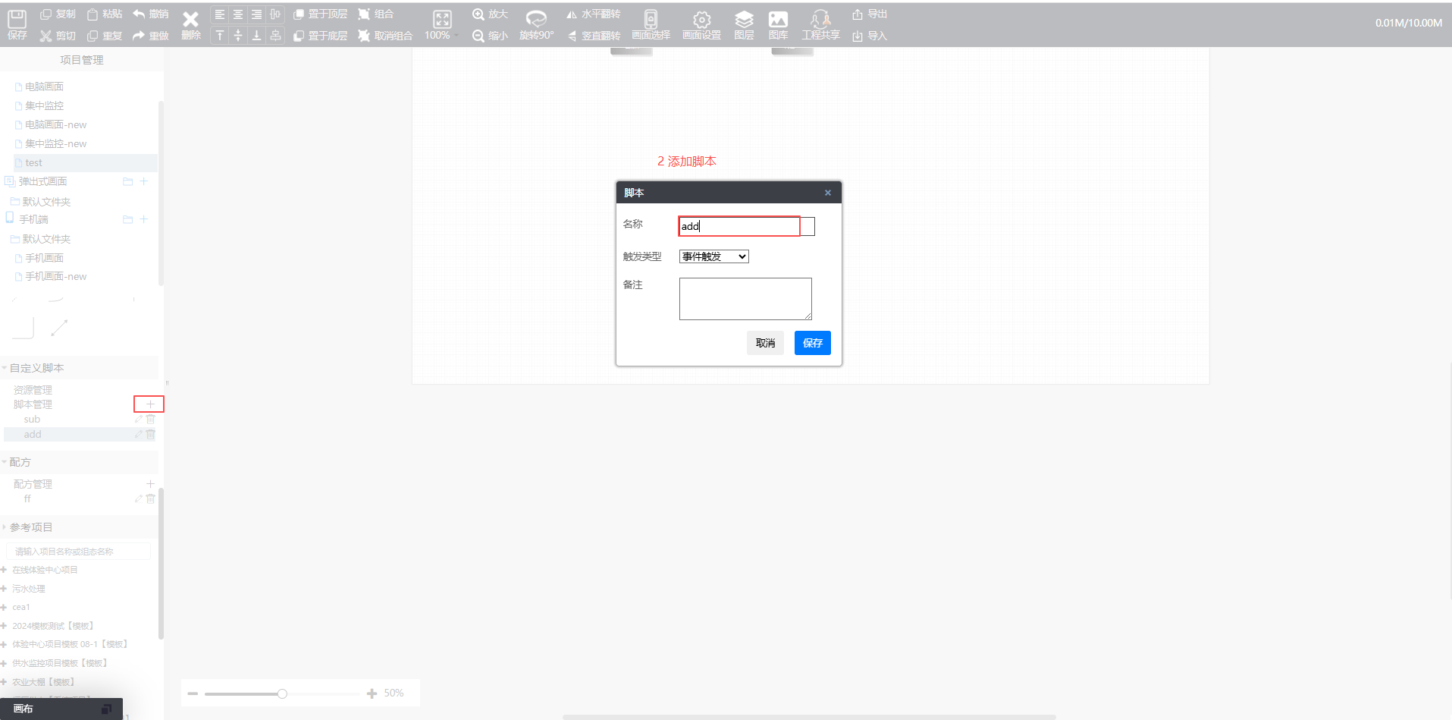
Task: Click the zoom slider handle at 50%
Action: [282, 693]
